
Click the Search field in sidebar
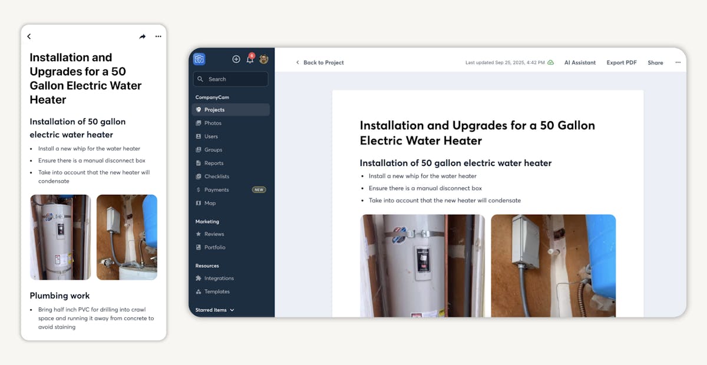(x=230, y=79)
